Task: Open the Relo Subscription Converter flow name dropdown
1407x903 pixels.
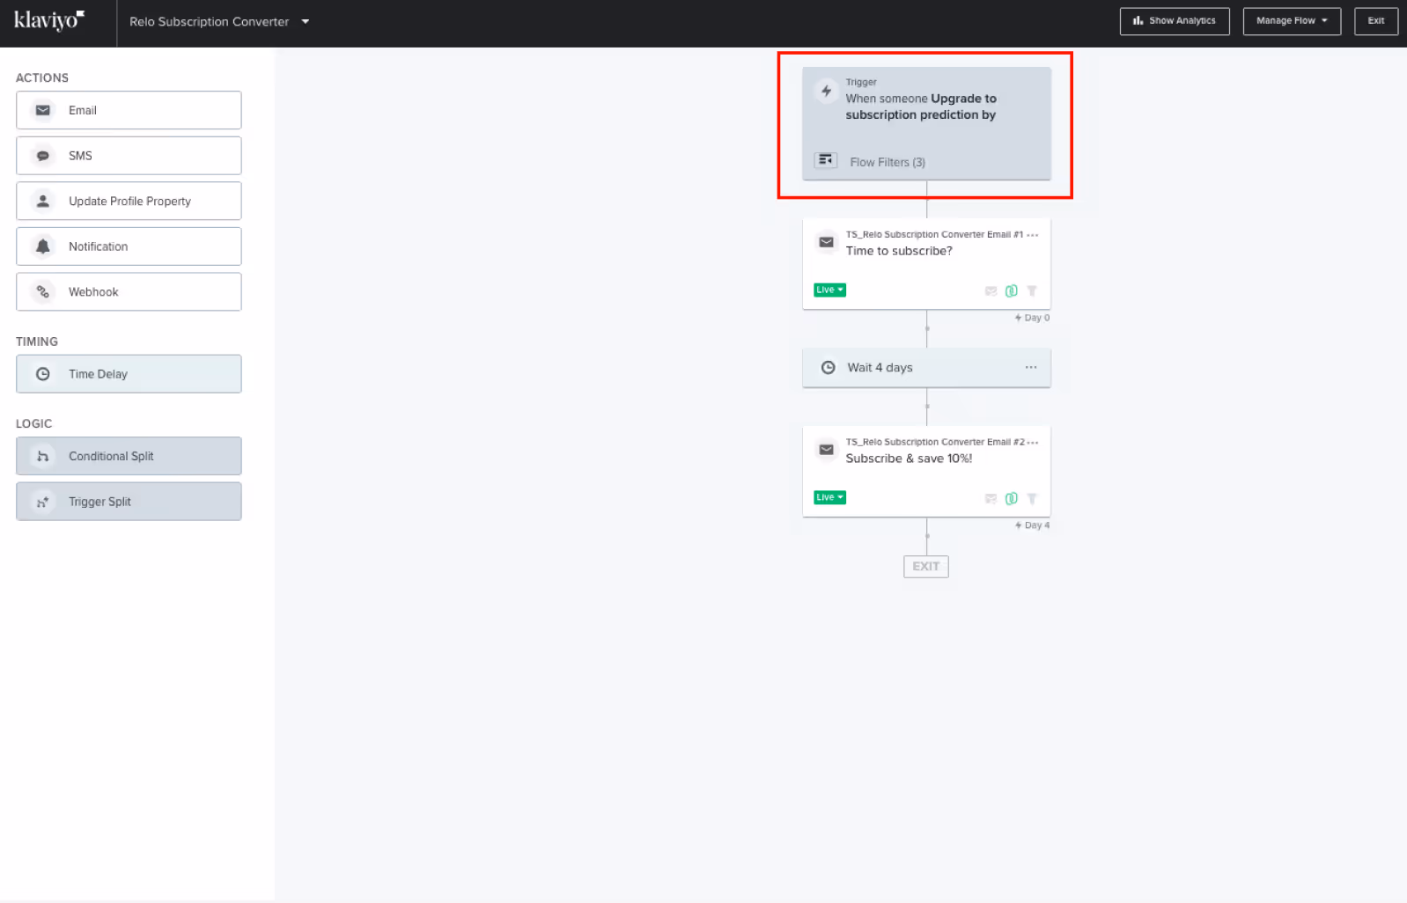Action: pos(219,22)
